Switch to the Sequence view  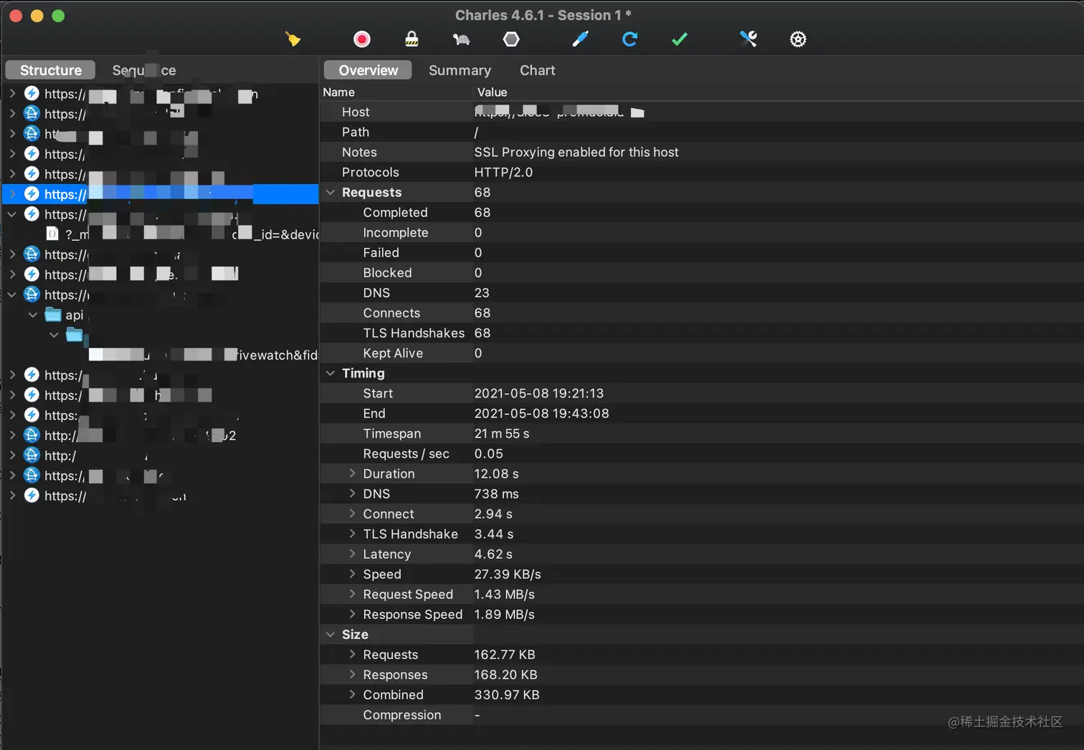(x=144, y=70)
